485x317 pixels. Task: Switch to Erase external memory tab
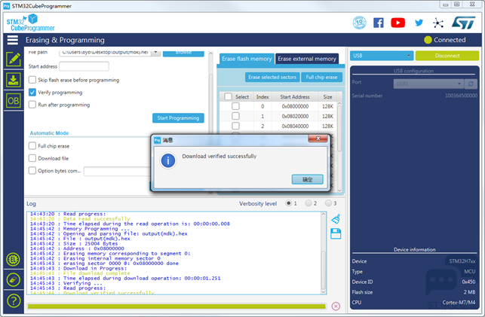(306, 59)
